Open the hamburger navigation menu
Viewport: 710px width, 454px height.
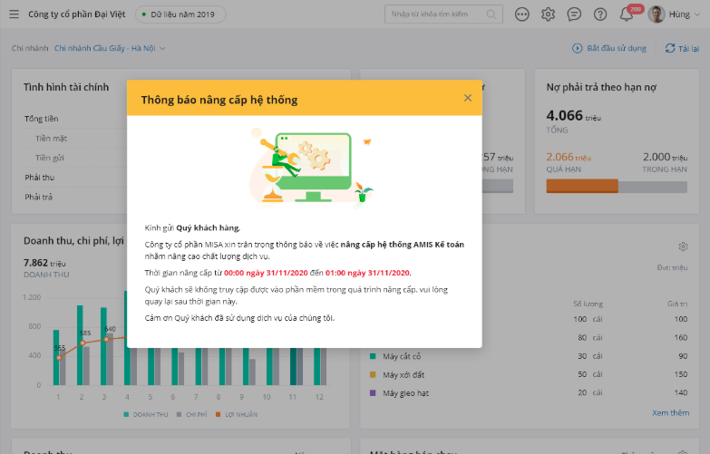point(14,14)
